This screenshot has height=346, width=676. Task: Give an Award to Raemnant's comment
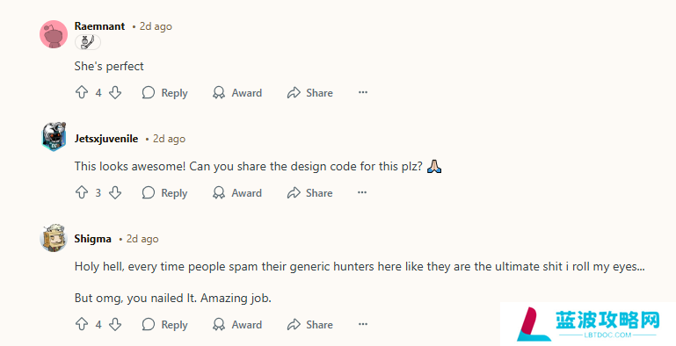(x=237, y=92)
